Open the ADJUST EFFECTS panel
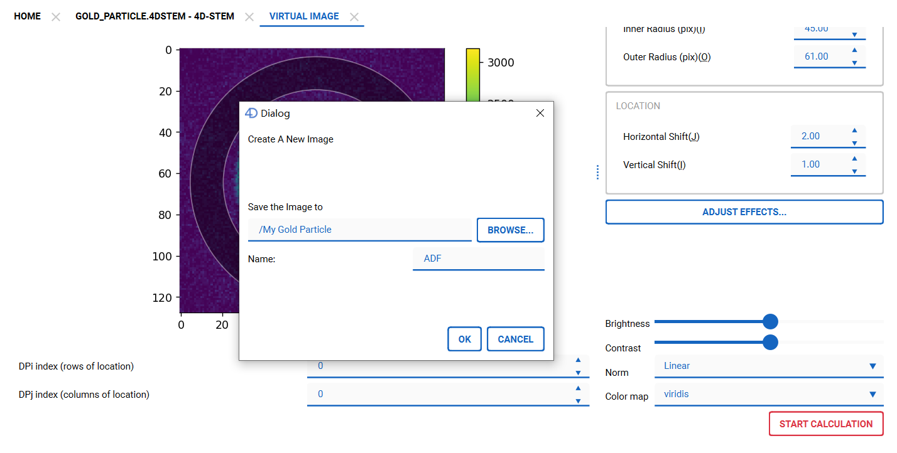 (744, 212)
